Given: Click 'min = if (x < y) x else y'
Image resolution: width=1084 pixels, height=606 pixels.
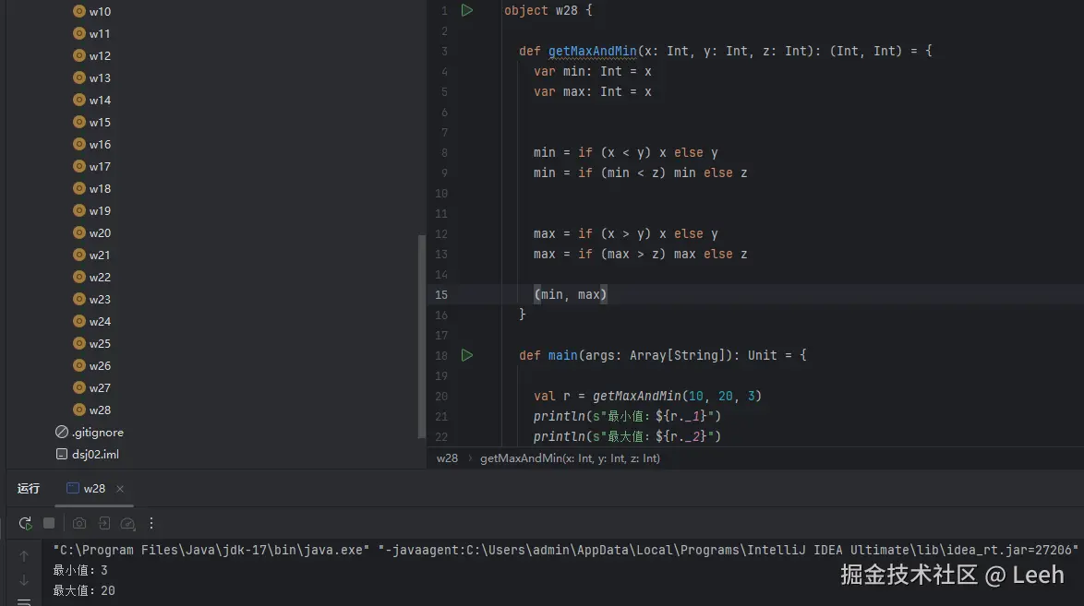Looking at the screenshot, I should click(626, 153).
